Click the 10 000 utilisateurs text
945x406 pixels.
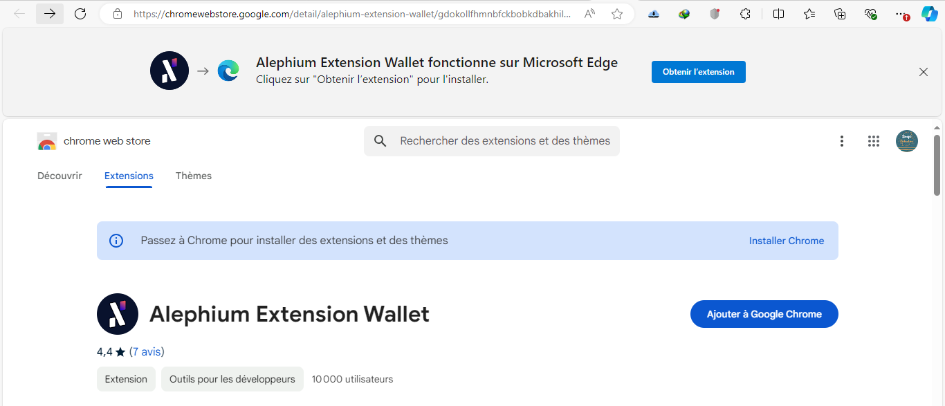tap(353, 379)
